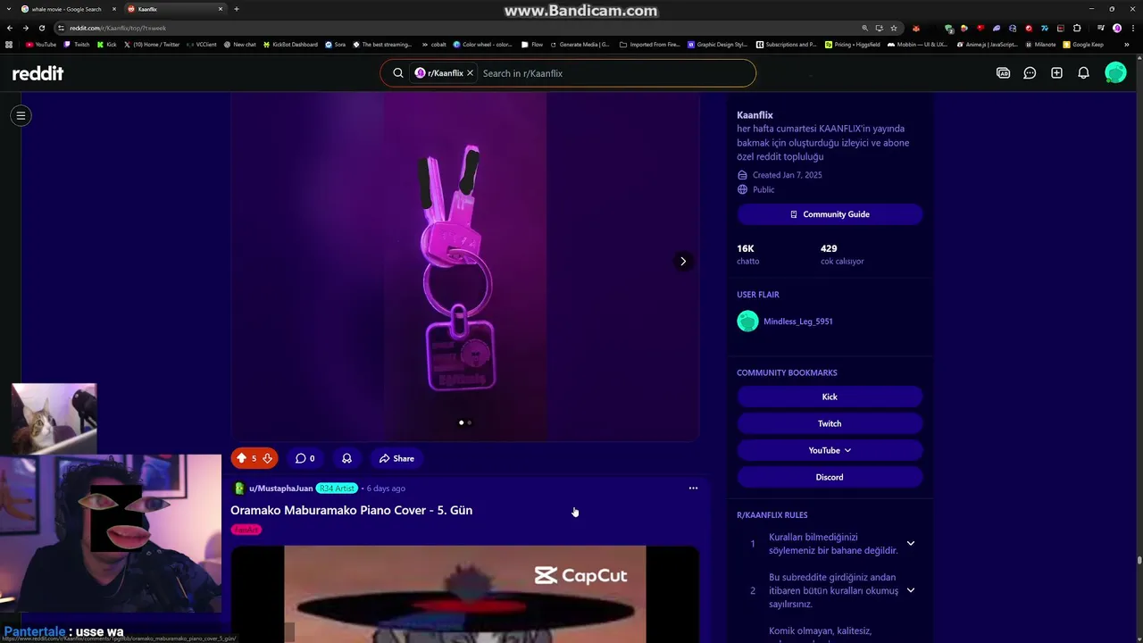
Task: Open comments on the keychain post
Action: click(305, 458)
